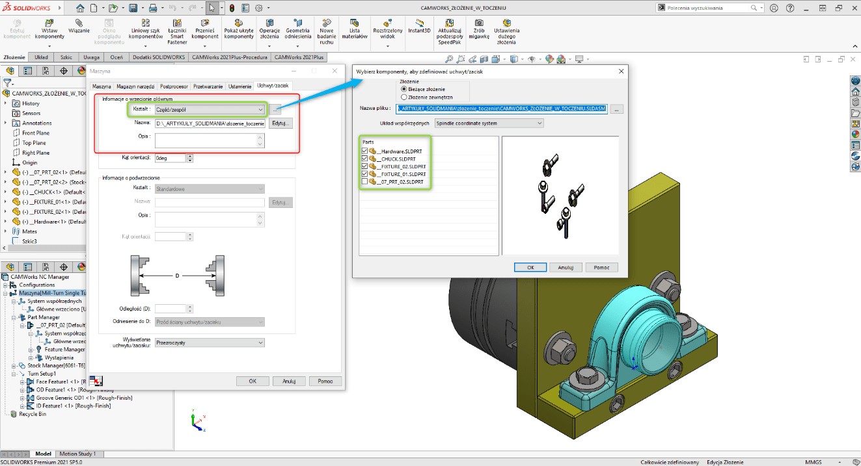Select the Bieżące złożenie radio button

coord(404,88)
